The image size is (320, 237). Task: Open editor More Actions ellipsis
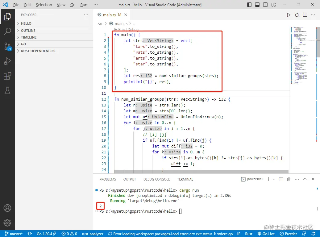click(x=313, y=15)
